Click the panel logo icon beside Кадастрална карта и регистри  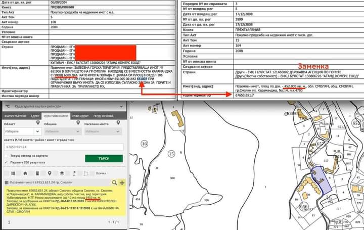[8, 106]
